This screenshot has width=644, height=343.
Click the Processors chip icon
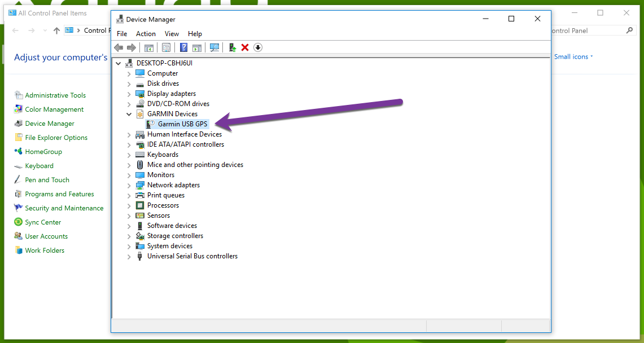point(140,205)
